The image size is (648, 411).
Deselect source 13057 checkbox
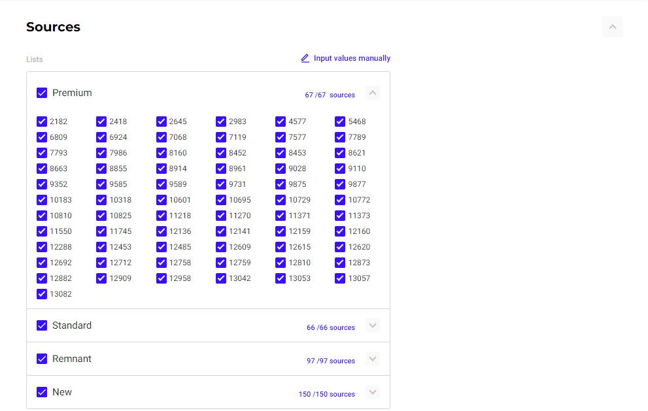point(340,278)
